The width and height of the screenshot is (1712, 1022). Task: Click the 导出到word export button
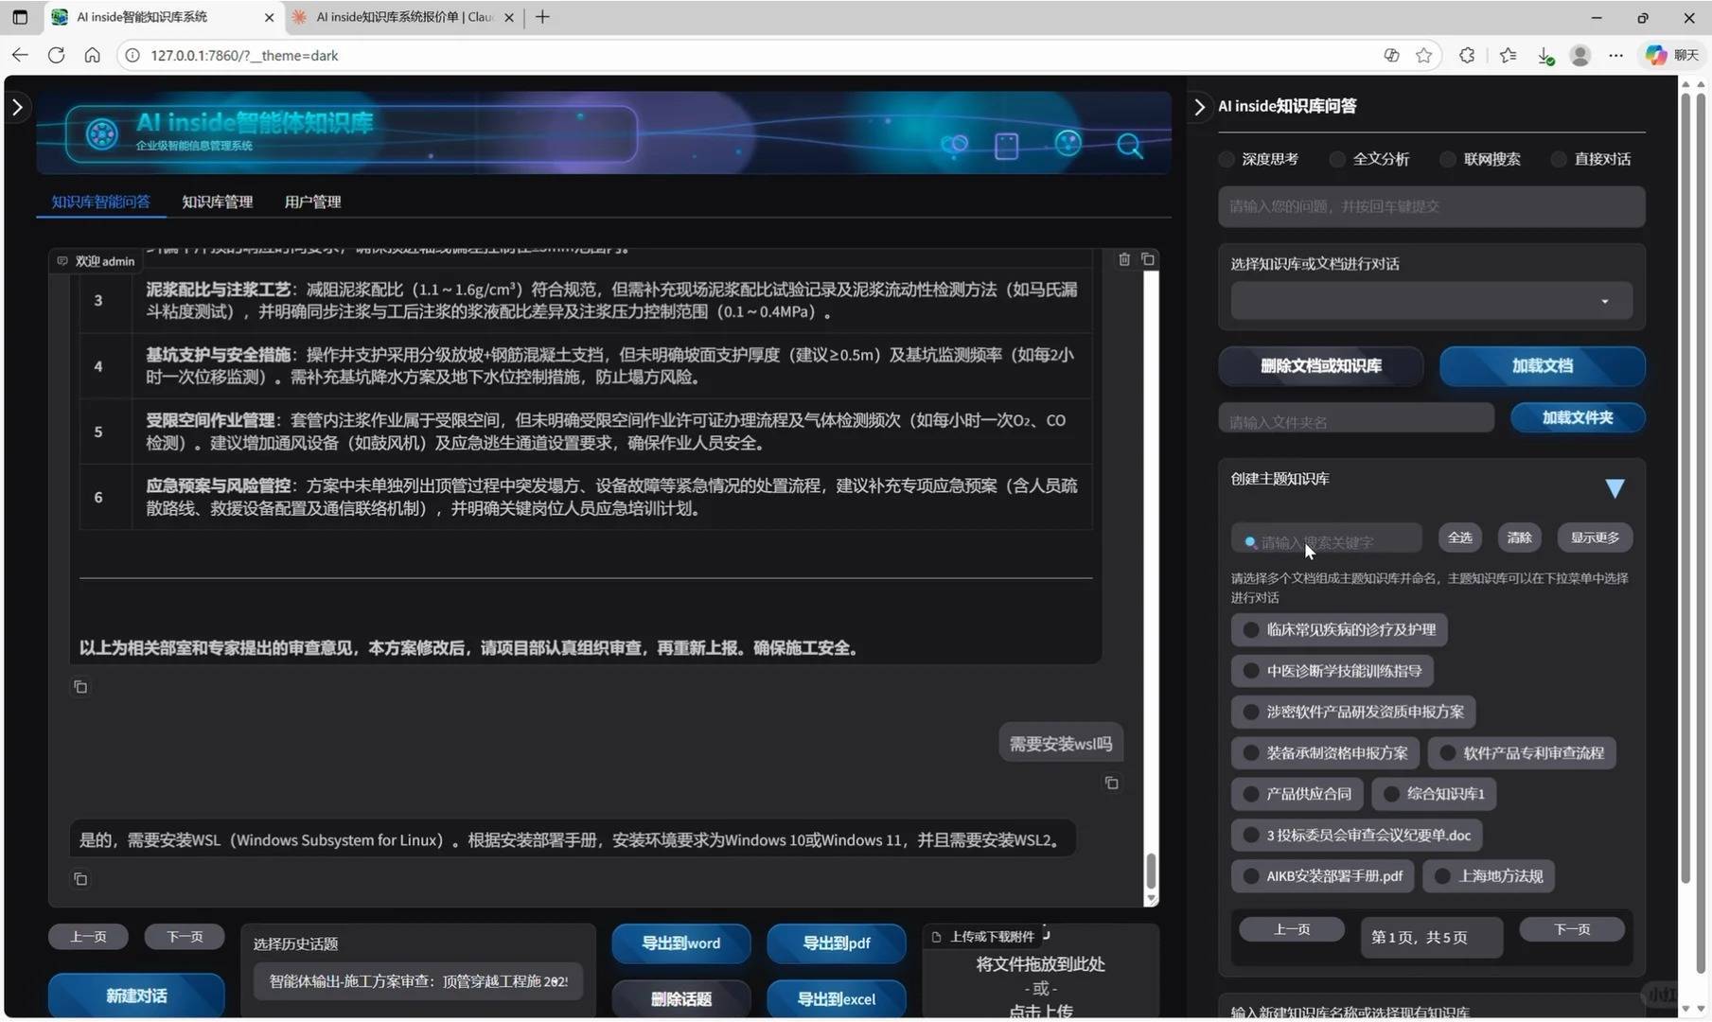point(680,943)
